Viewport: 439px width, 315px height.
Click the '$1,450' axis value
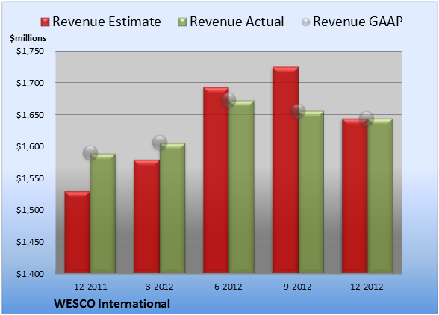[30, 242]
